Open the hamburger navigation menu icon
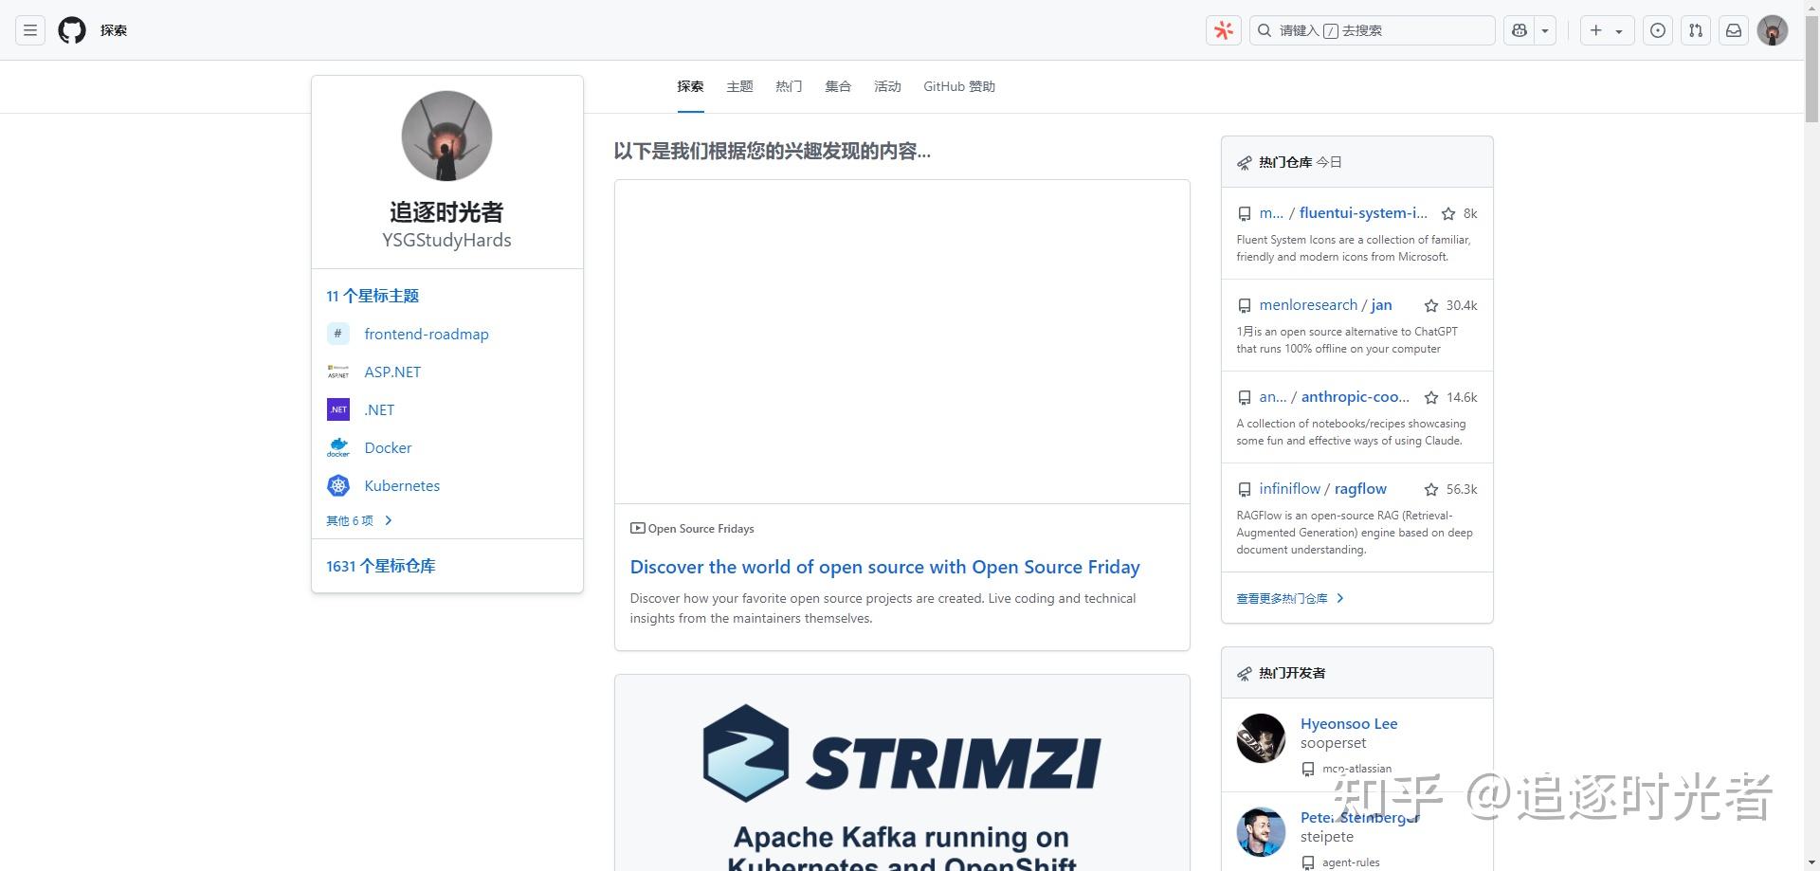The width and height of the screenshot is (1820, 871). tap(29, 30)
